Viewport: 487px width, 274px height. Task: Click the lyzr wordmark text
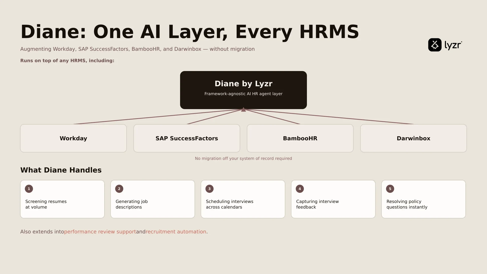coord(453,45)
